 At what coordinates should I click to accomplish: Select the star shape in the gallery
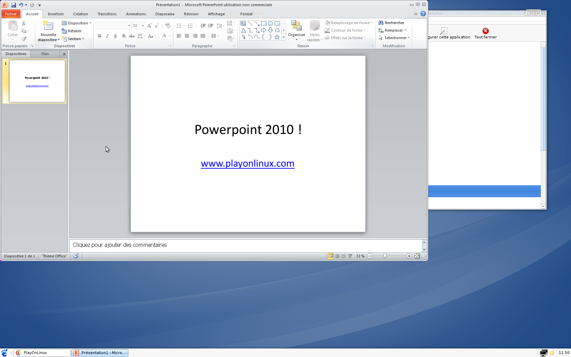tap(277, 37)
